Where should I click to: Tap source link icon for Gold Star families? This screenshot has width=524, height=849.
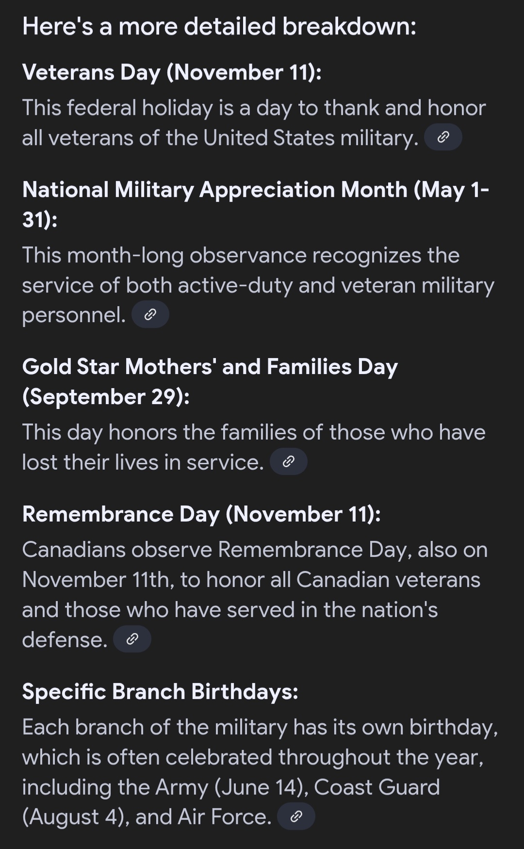pos(288,462)
